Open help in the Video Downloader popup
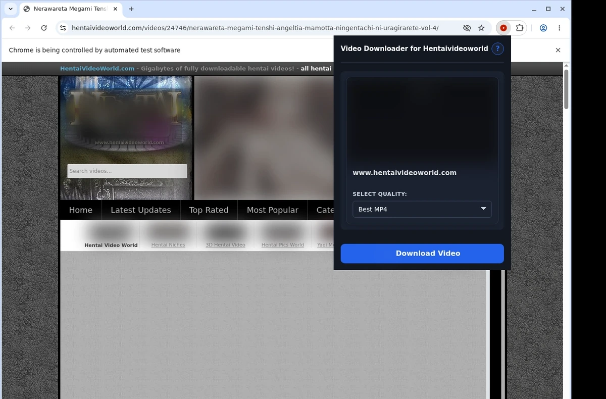This screenshot has width=606, height=399. pos(497,49)
